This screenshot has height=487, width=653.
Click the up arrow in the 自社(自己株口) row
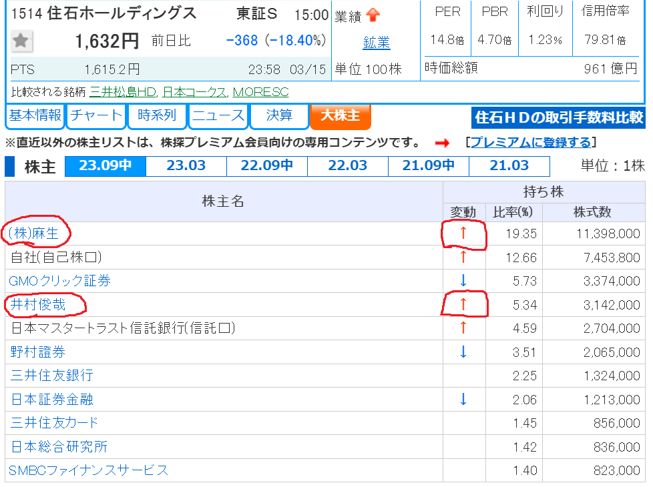coord(463,257)
